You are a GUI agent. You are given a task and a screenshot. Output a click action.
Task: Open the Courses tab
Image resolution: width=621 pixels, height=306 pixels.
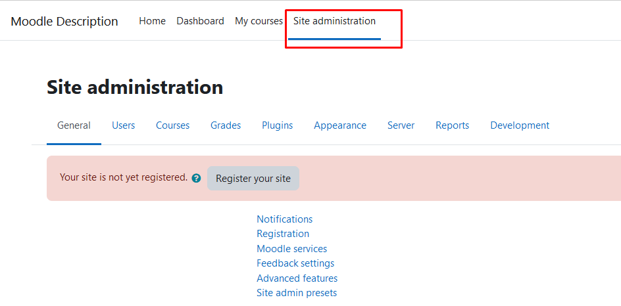pyautogui.click(x=172, y=125)
